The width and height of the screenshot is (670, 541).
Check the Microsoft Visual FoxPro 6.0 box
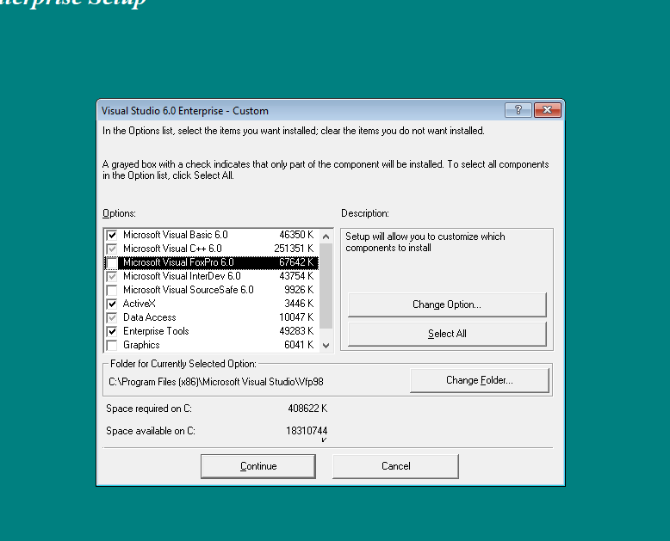[112, 263]
